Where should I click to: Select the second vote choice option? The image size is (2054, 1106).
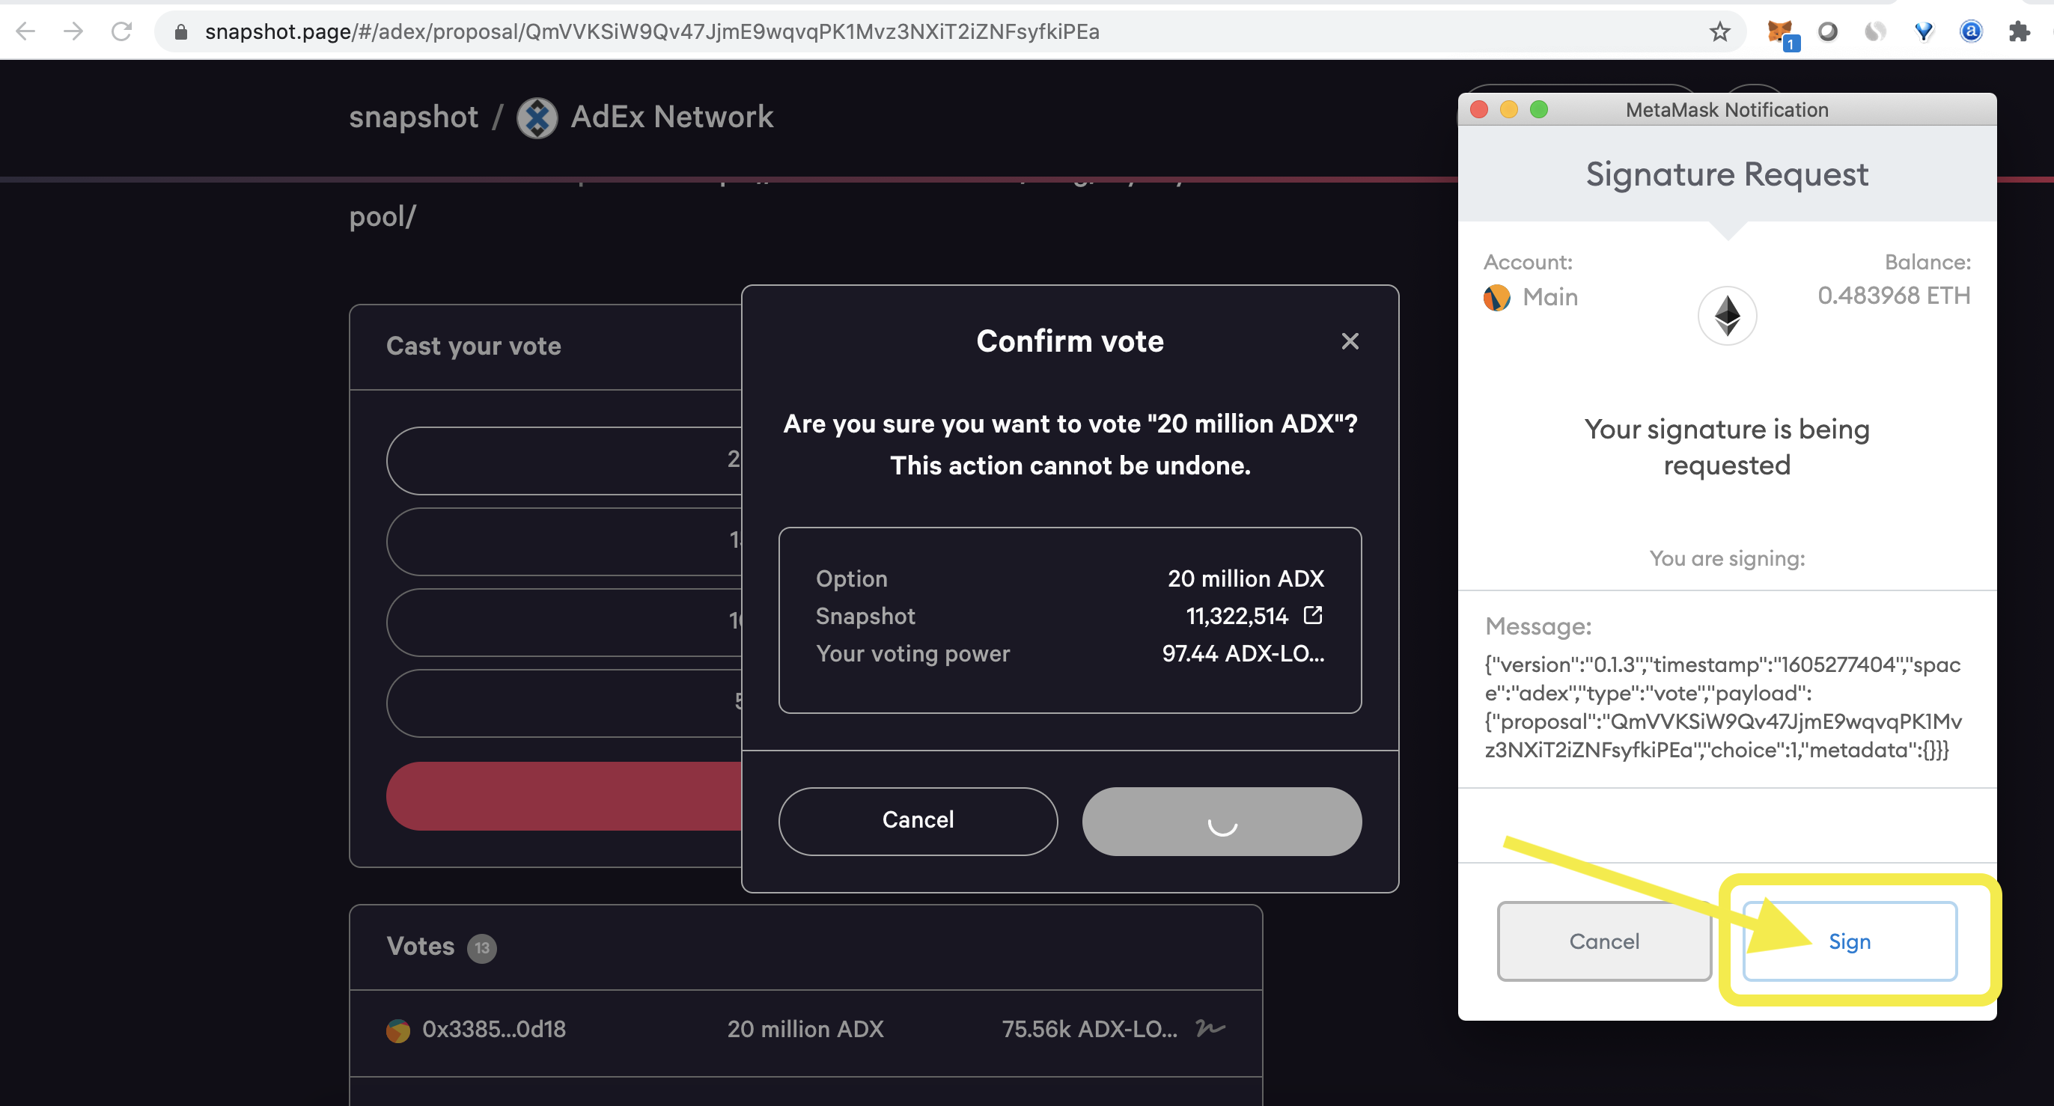click(564, 541)
